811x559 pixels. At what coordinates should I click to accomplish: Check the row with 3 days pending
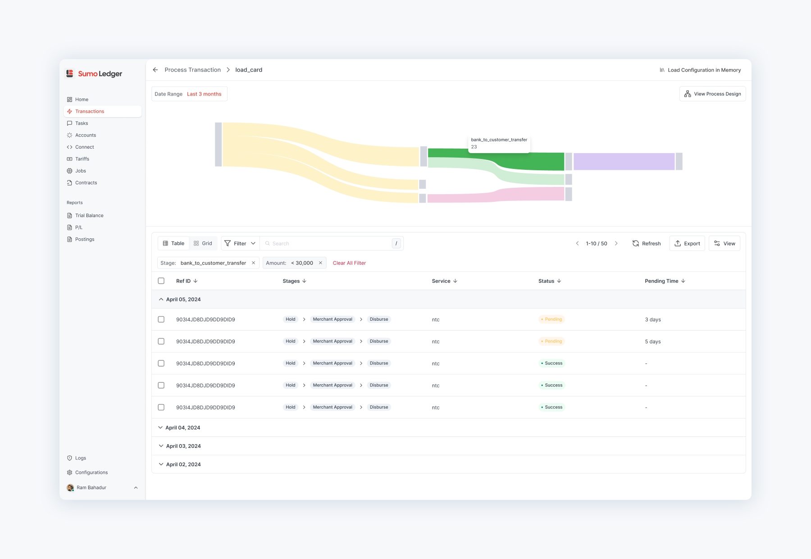click(x=161, y=319)
